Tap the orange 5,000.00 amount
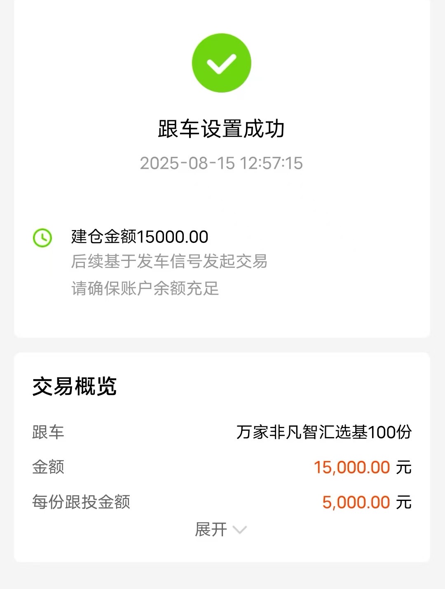Screen dimensions: 445x589 point(356,503)
